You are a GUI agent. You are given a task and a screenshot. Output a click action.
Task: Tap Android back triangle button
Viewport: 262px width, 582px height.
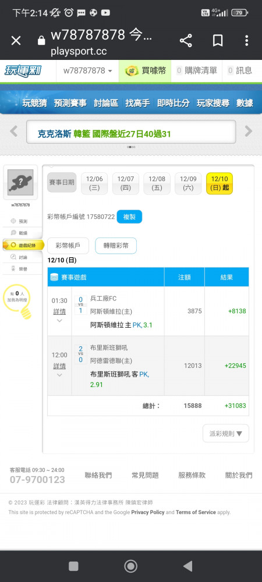188,566
